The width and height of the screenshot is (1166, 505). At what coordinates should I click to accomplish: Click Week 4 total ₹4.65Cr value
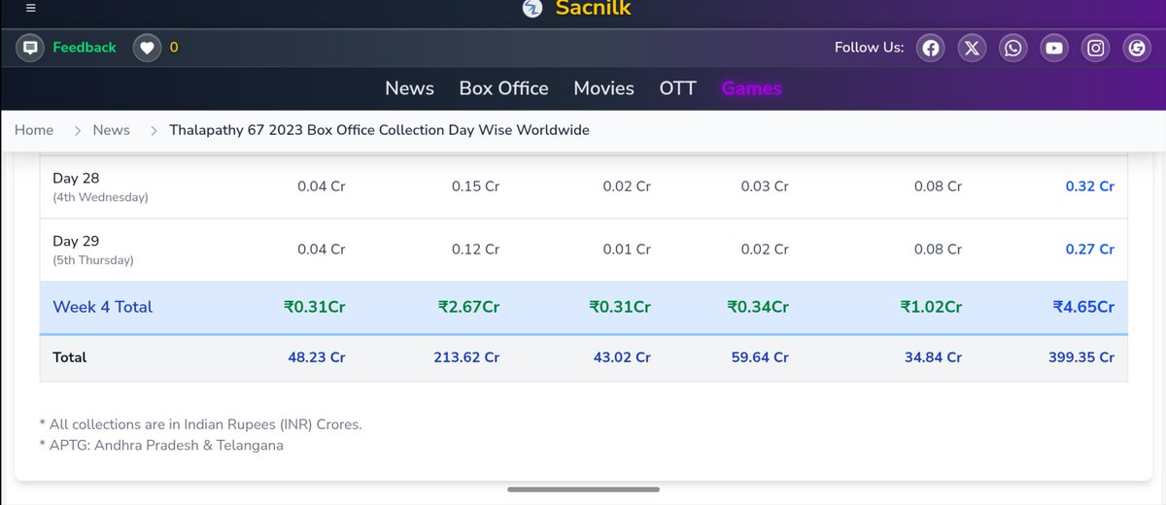(1083, 307)
